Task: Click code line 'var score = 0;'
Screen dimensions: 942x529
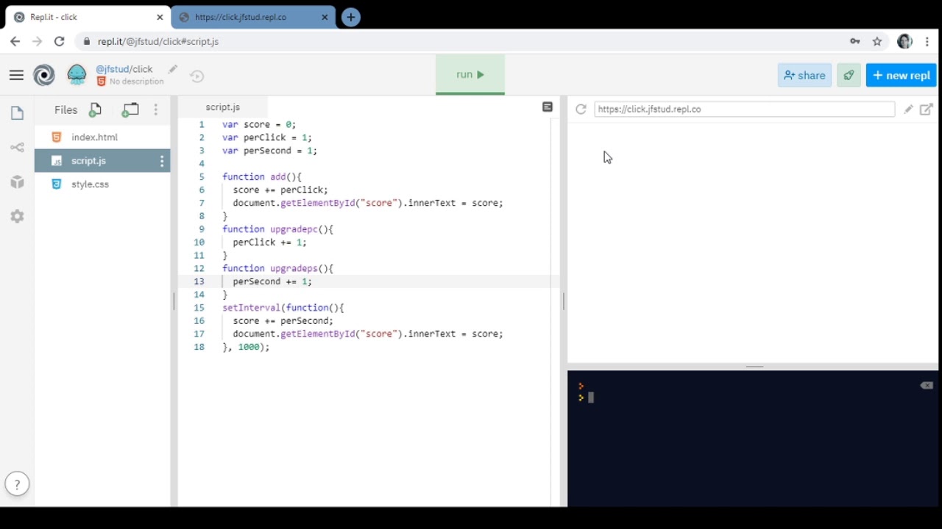Action: point(259,124)
